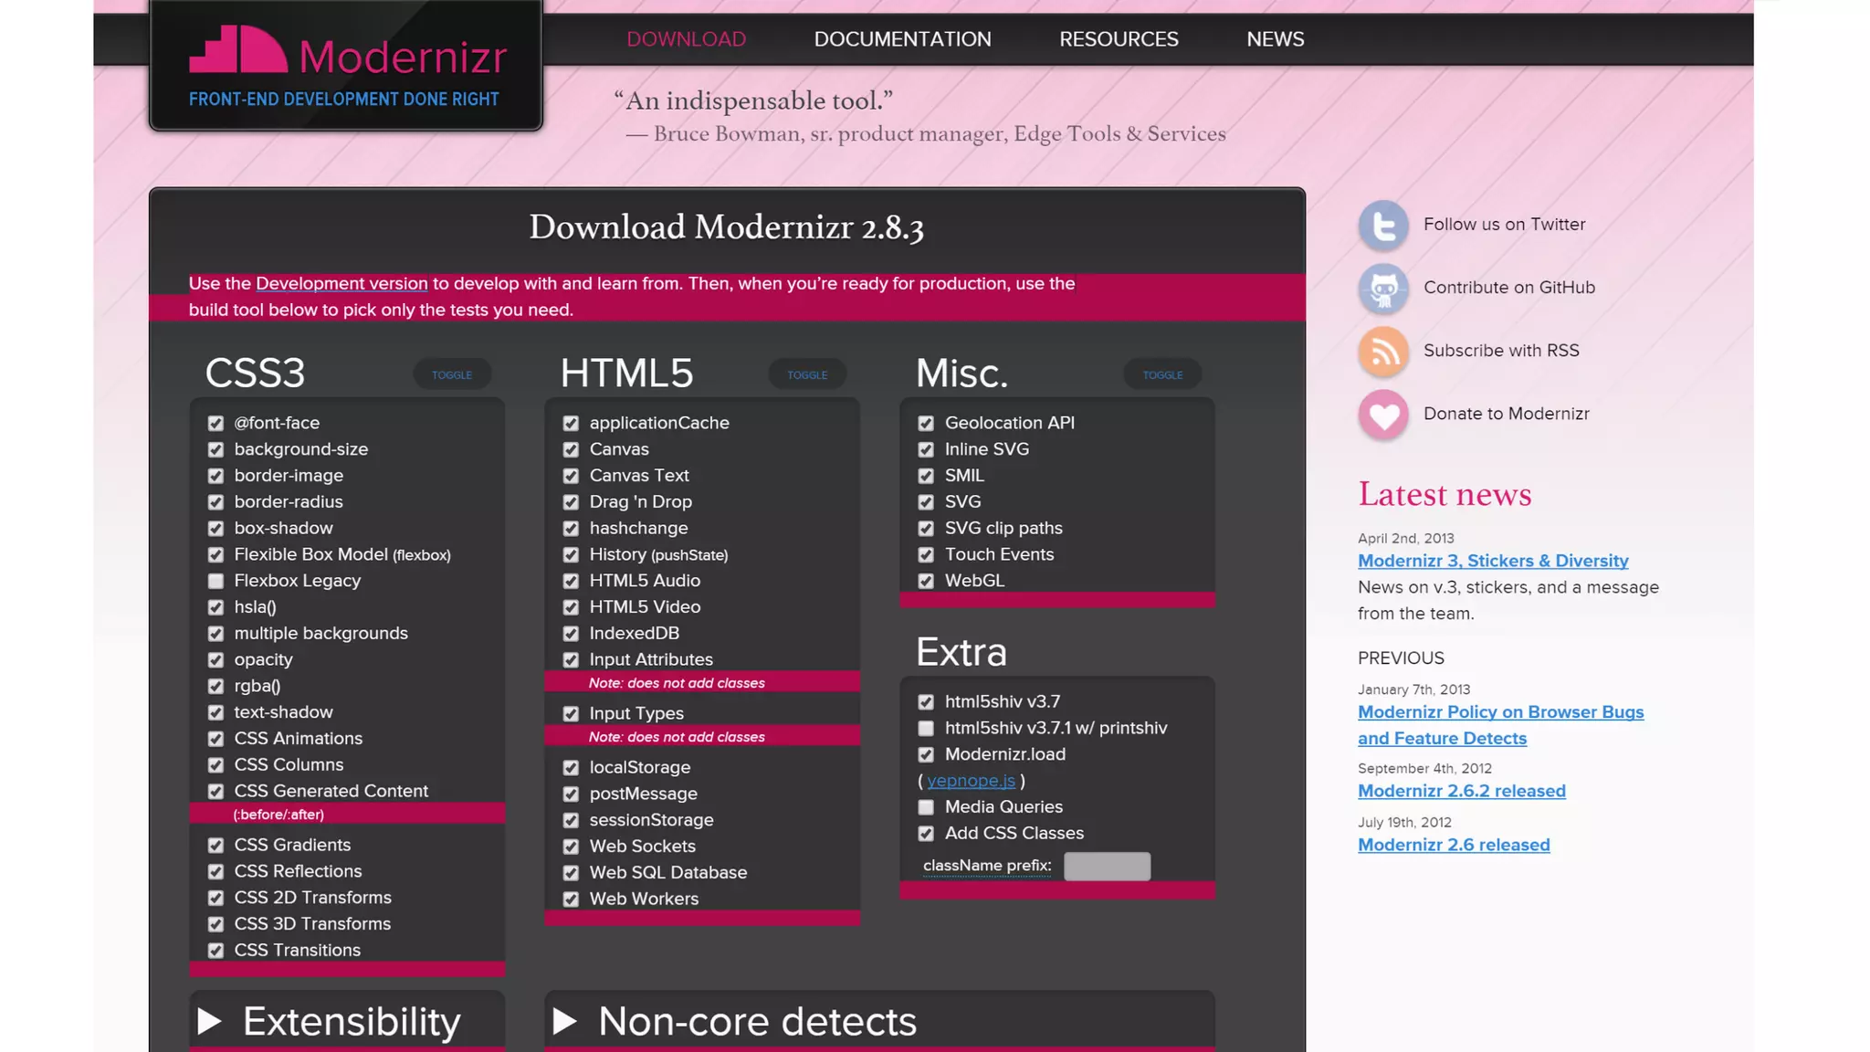This screenshot has height=1052, width=1870.
Task: Uncheck the Web SQL Database checkbox
Action: tap(571, 873)
